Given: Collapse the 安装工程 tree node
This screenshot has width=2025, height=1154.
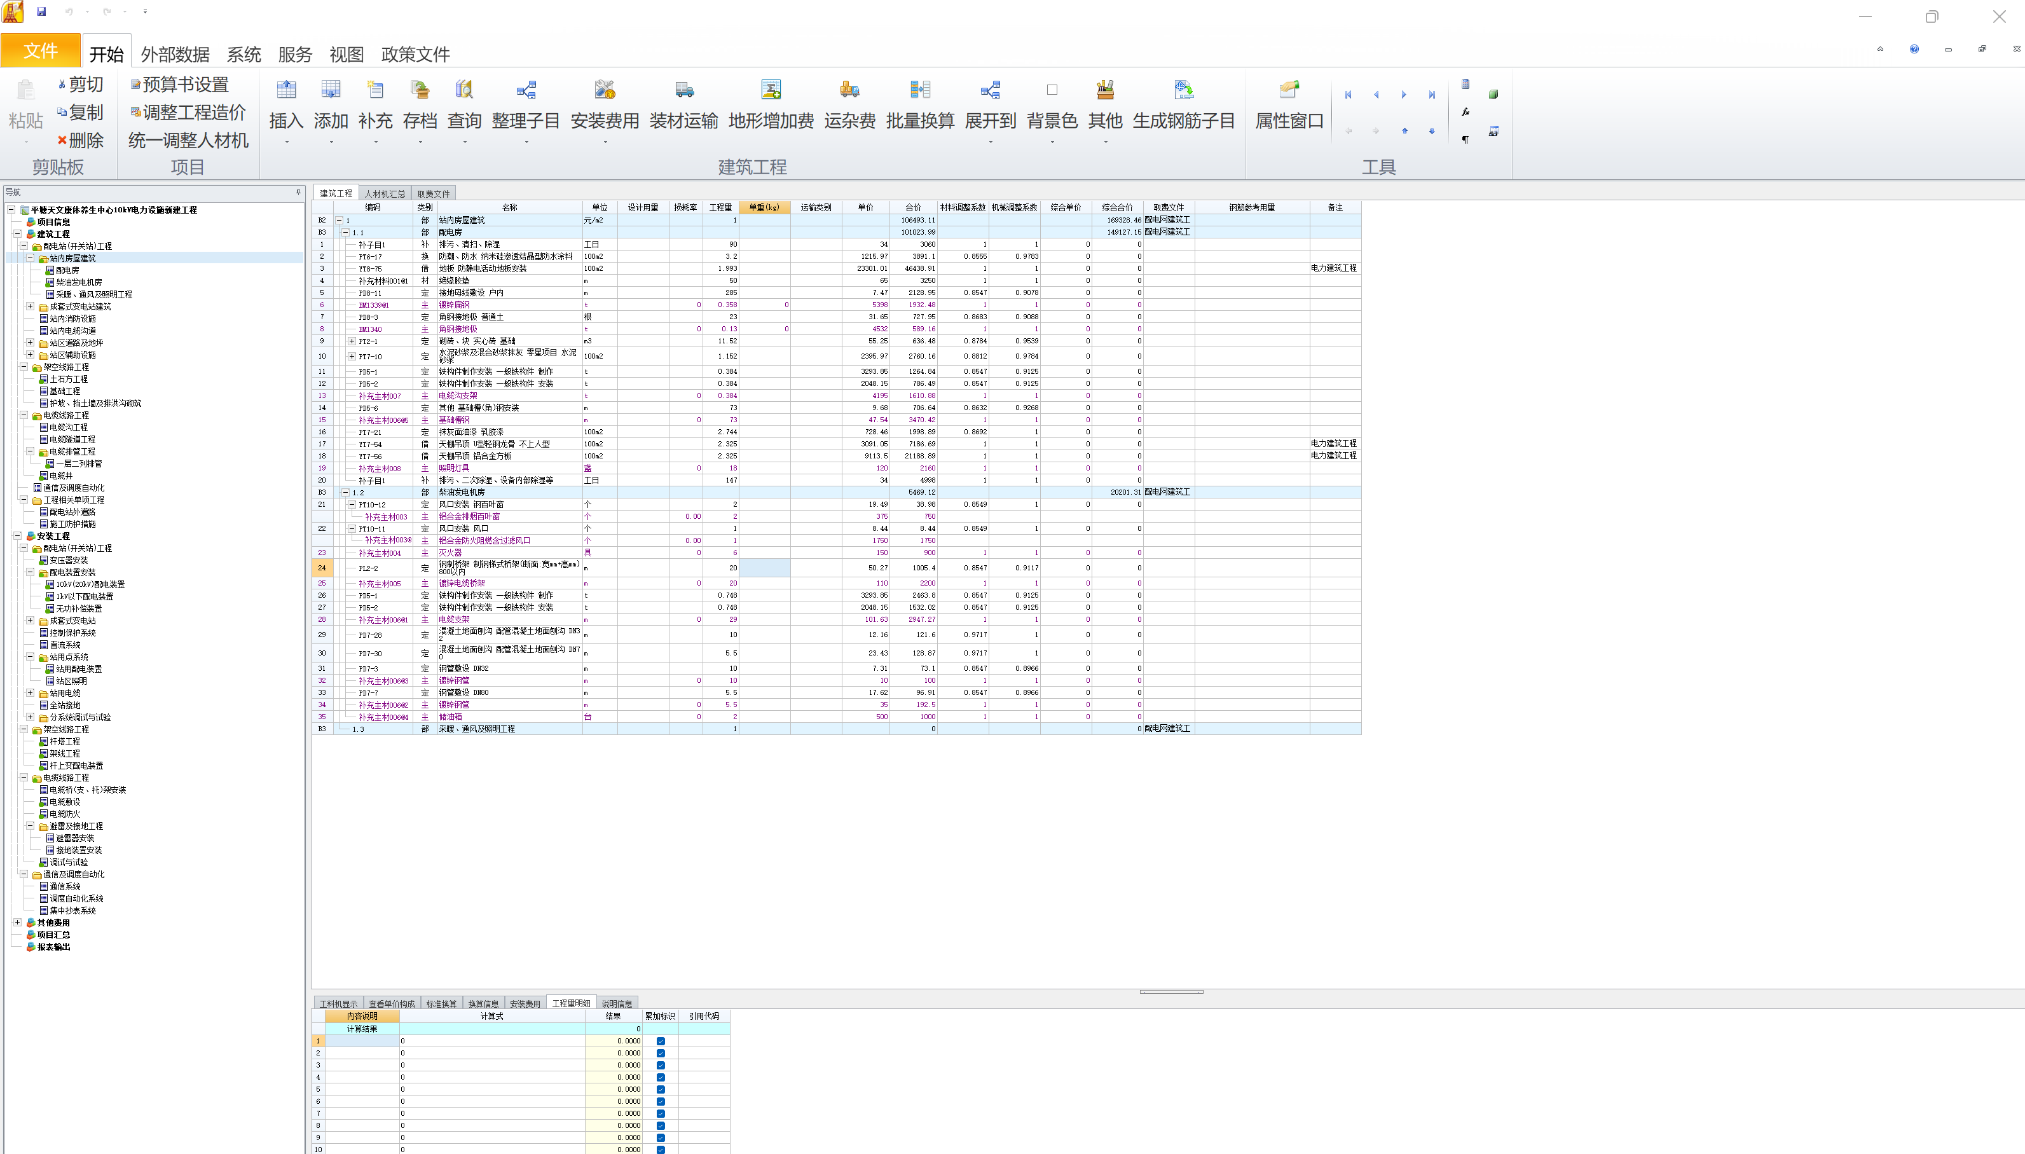Looking at the screenshot, I should [17, 536].
